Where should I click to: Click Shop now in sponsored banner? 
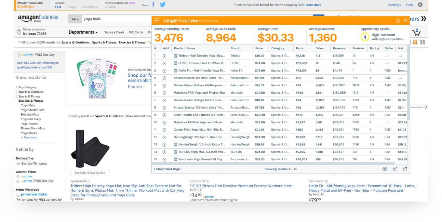coord(135,87)
